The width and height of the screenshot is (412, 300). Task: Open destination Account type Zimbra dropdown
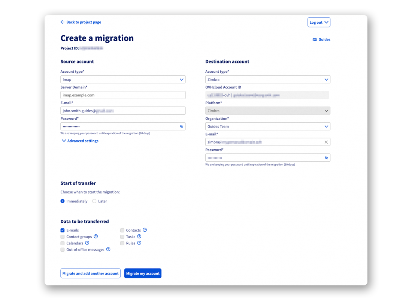pyautogui.click(x=267, y=79)
